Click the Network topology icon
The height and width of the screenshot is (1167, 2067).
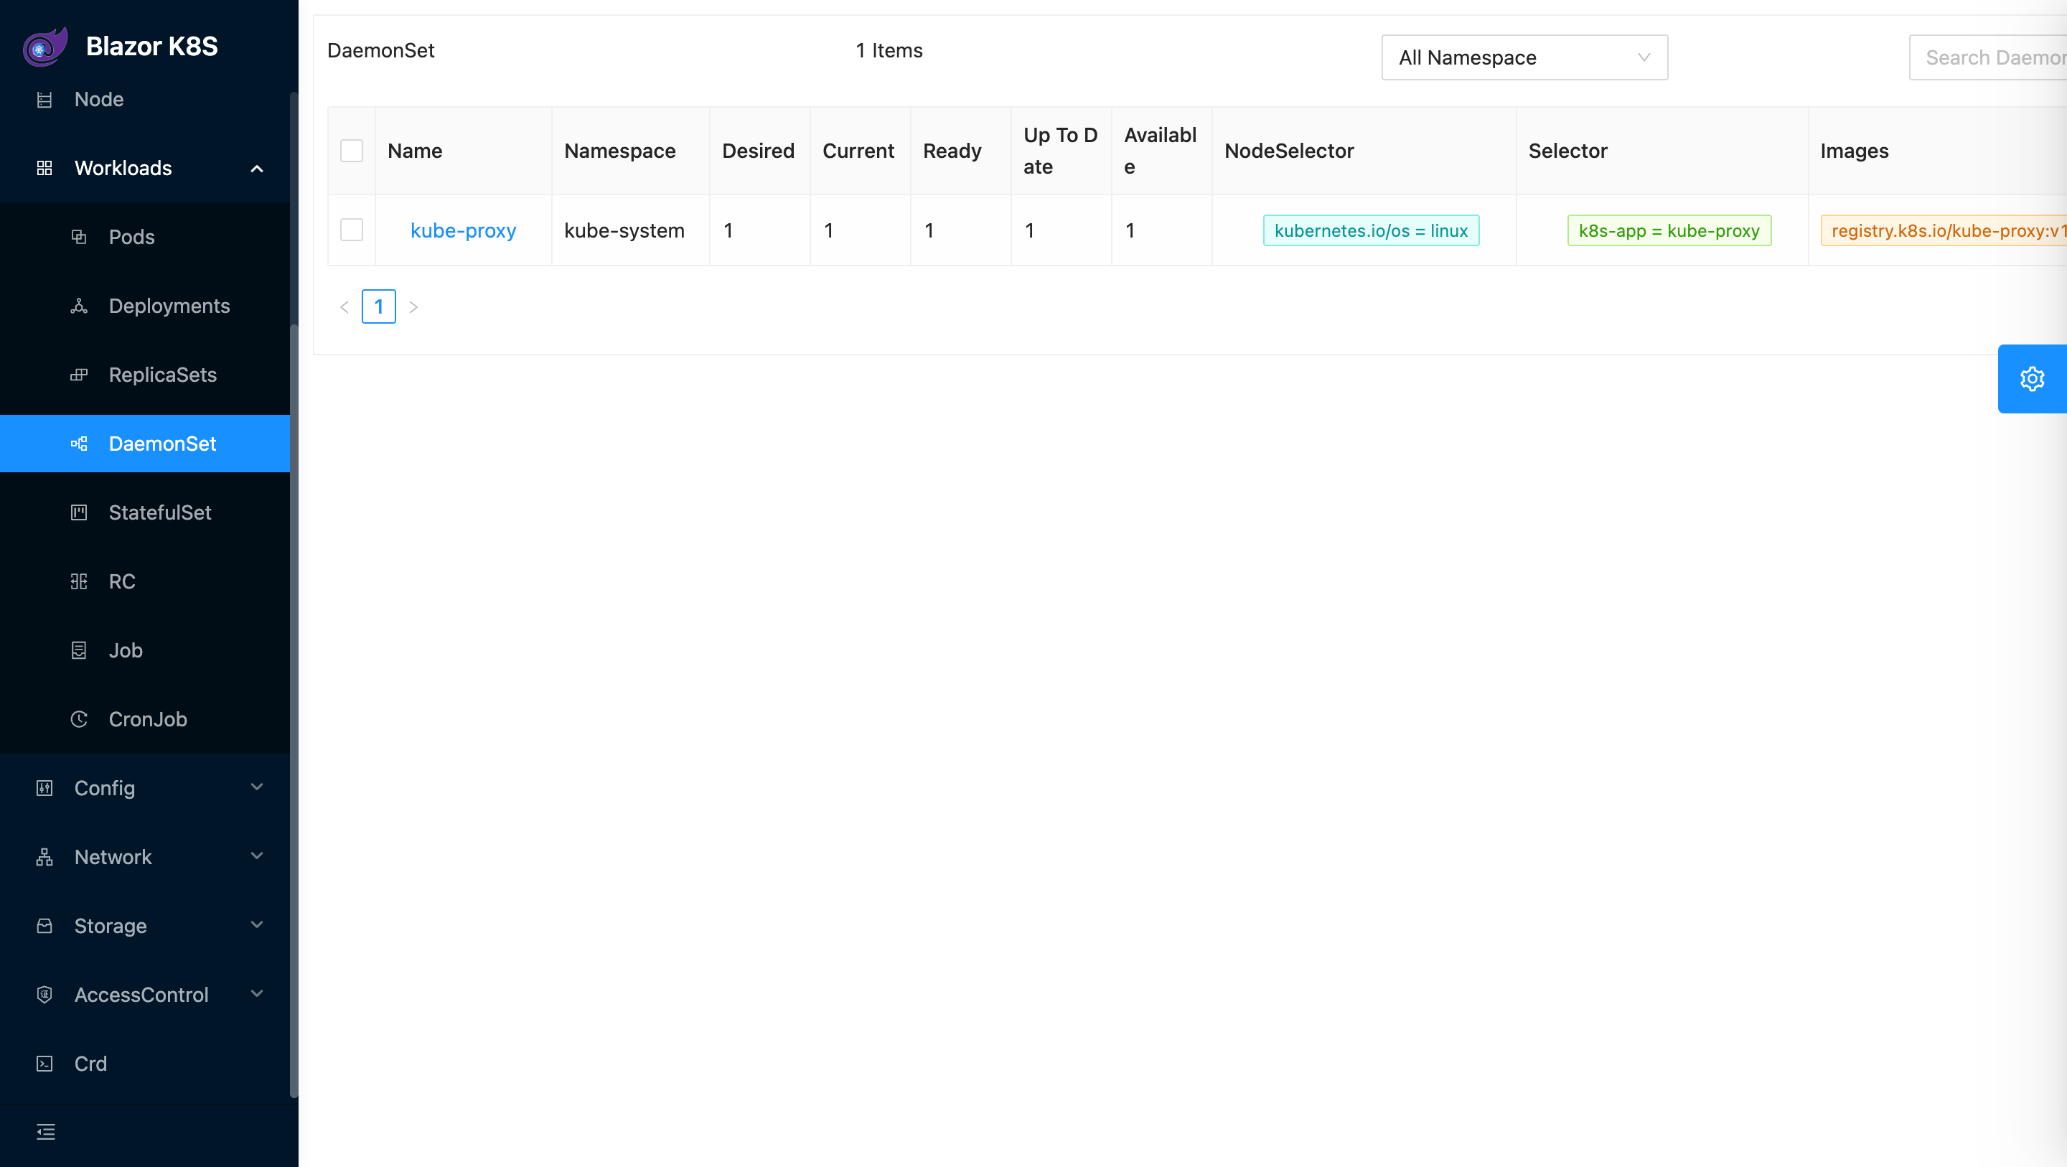[x=45, y=857]
